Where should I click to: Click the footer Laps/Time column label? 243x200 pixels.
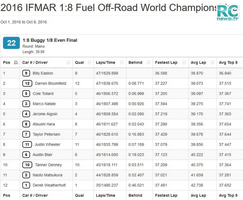105,195
